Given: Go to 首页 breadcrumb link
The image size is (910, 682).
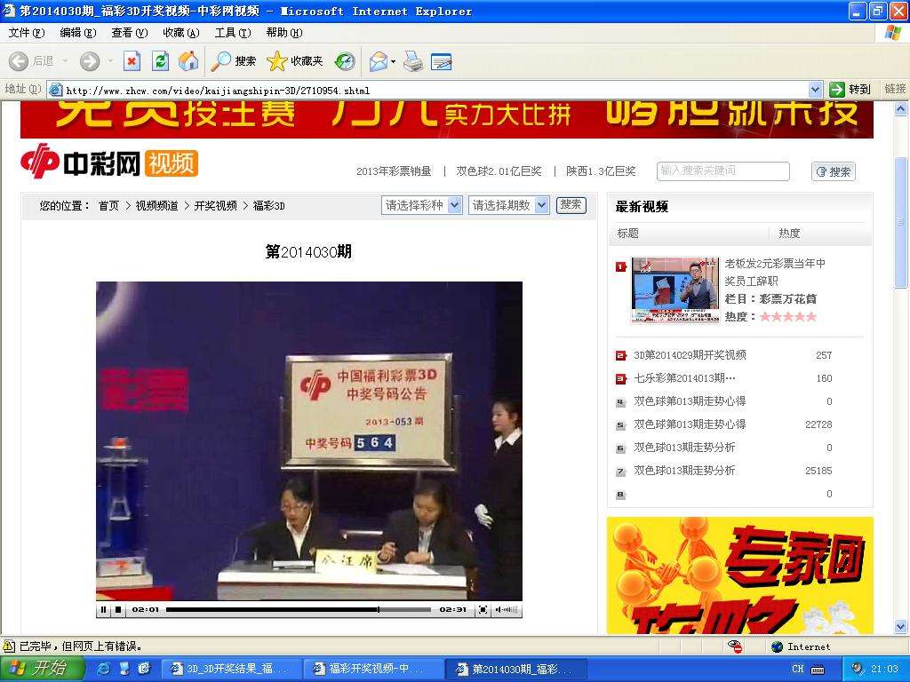Looking at the screenshot, I should pyautogui.click(x=108, y=205).
